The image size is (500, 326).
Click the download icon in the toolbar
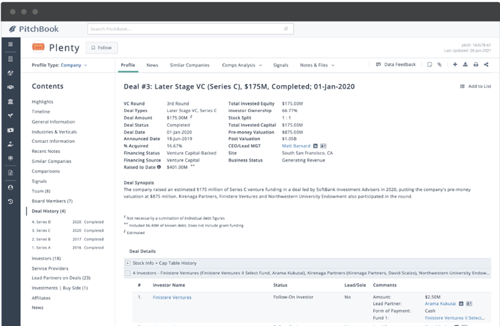coord(465,64)
